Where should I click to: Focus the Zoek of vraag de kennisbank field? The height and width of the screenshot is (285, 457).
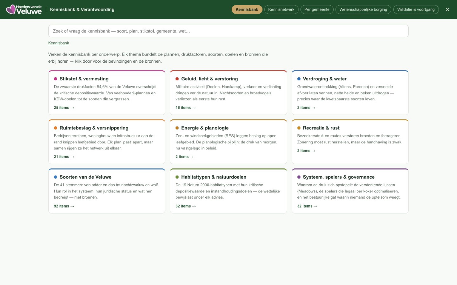coord(228,31)
